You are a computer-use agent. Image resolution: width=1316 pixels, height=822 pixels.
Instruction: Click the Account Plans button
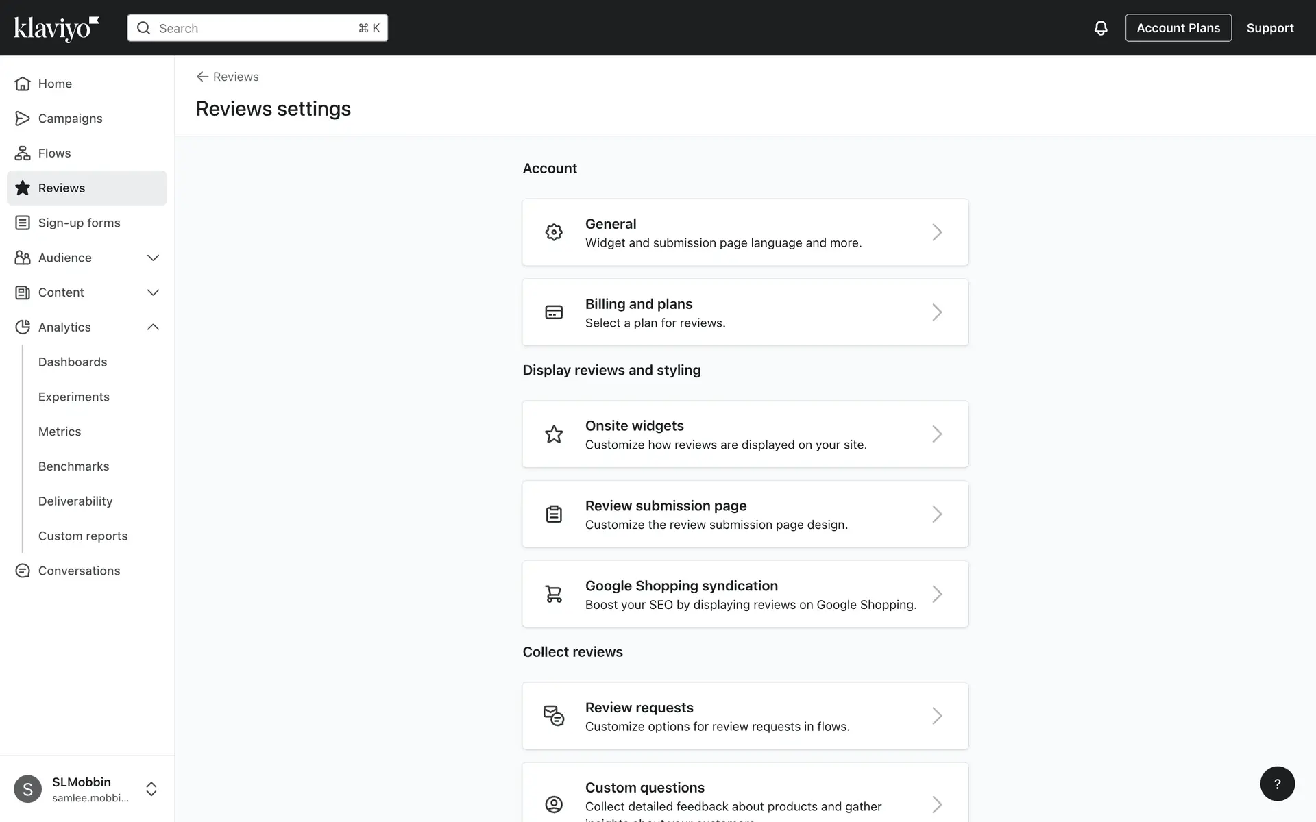point(1178,28)
